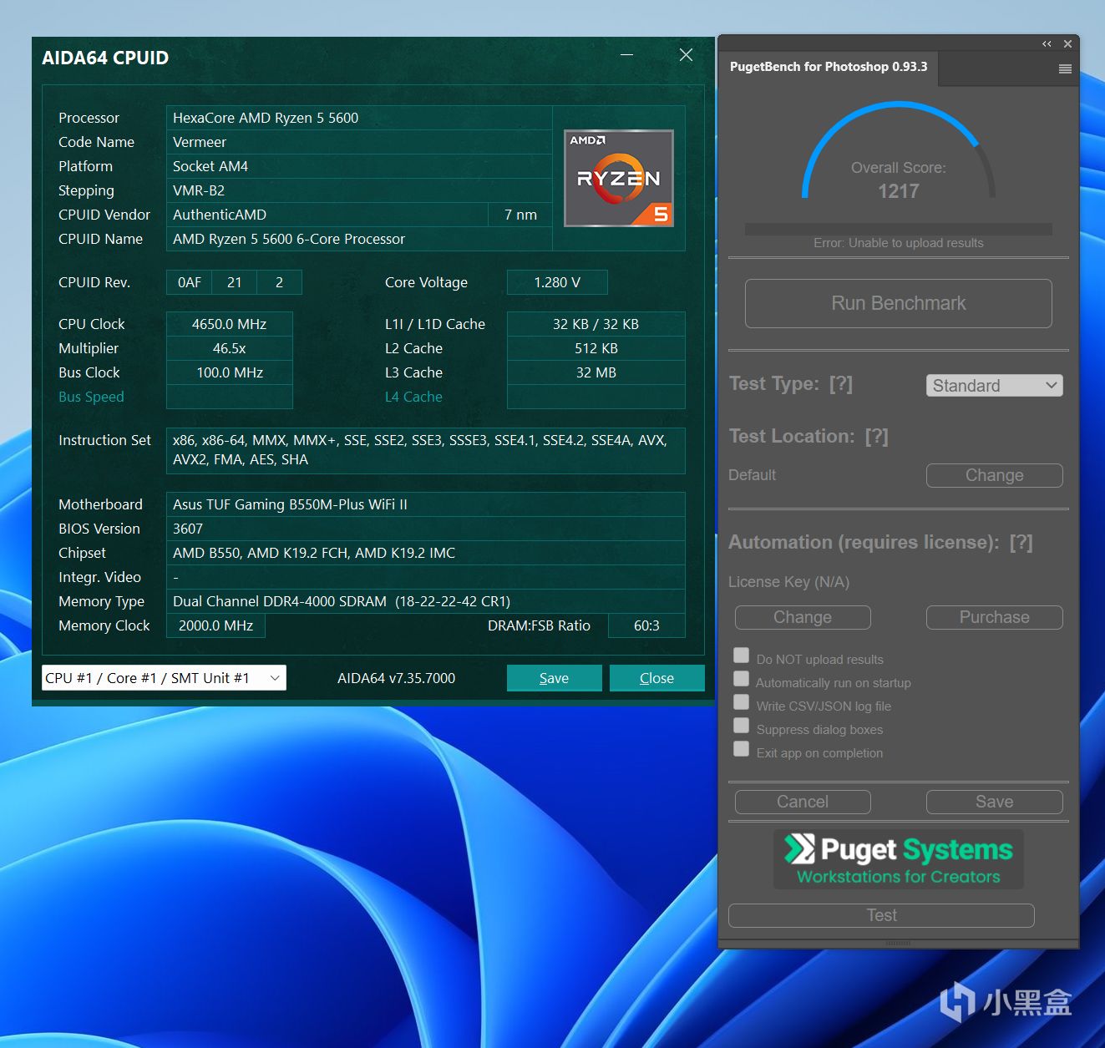The image size is (1105, 1048).
Task: Click Save in PugetBench panel
Action: coord(994,802)
